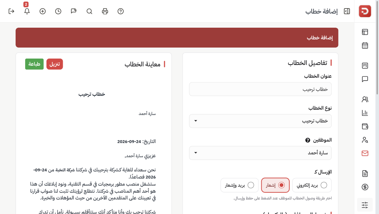Click help icon beside الموظفين label
The image size is (379, 214).
[307, 140]
